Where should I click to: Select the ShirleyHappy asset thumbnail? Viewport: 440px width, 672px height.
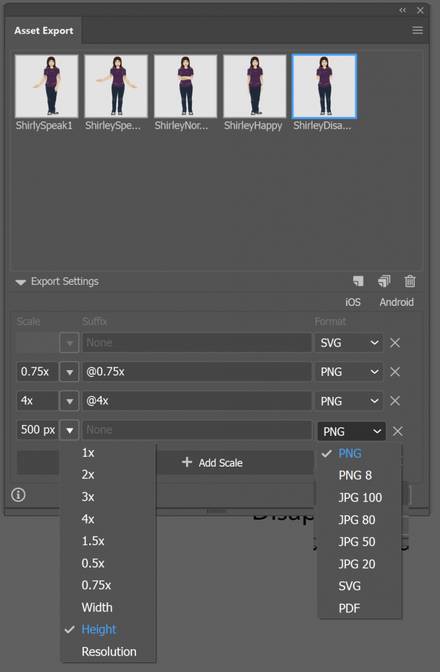pos(255,87)
